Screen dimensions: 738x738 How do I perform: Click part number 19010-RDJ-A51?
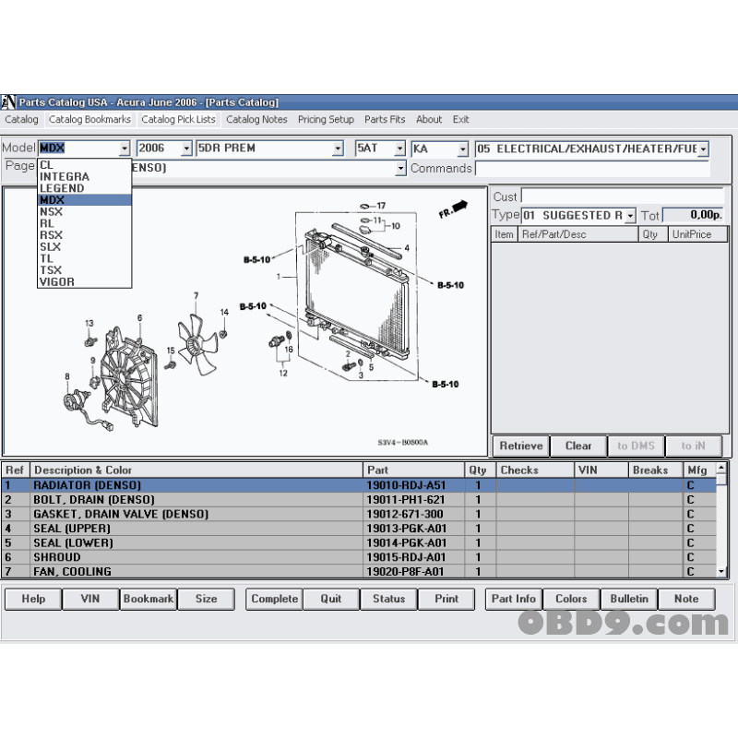click(406, 485)
